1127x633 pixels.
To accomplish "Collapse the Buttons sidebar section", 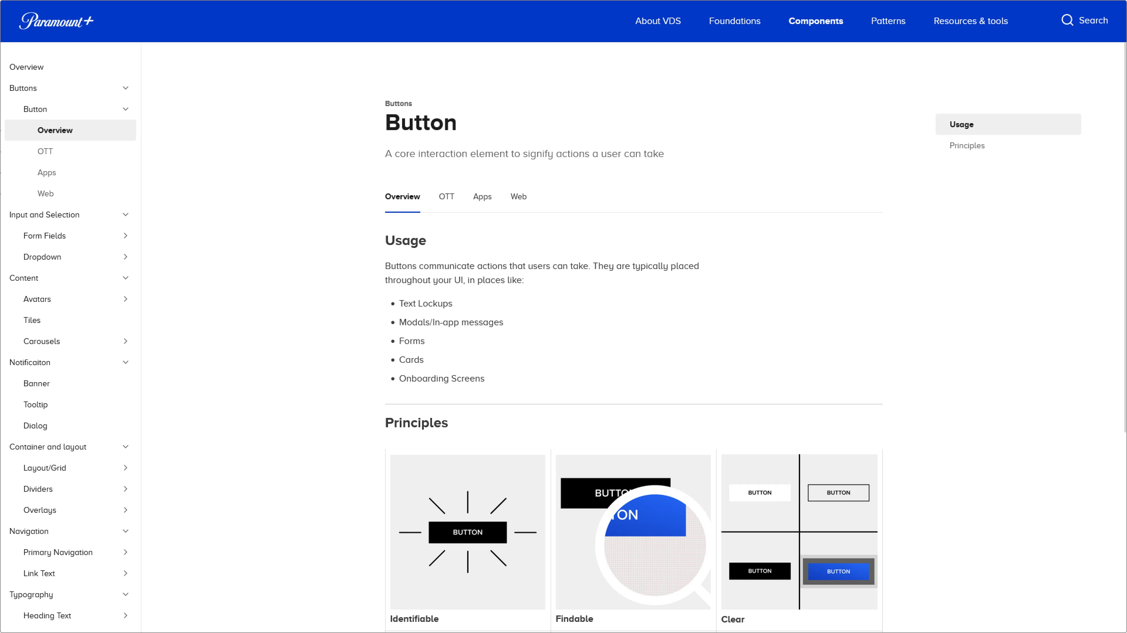I will tap(126, 88).
